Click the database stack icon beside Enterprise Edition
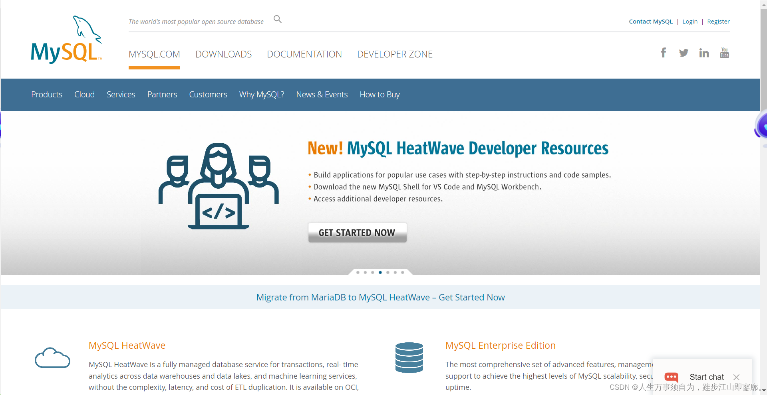 click(x=409, y=357)
